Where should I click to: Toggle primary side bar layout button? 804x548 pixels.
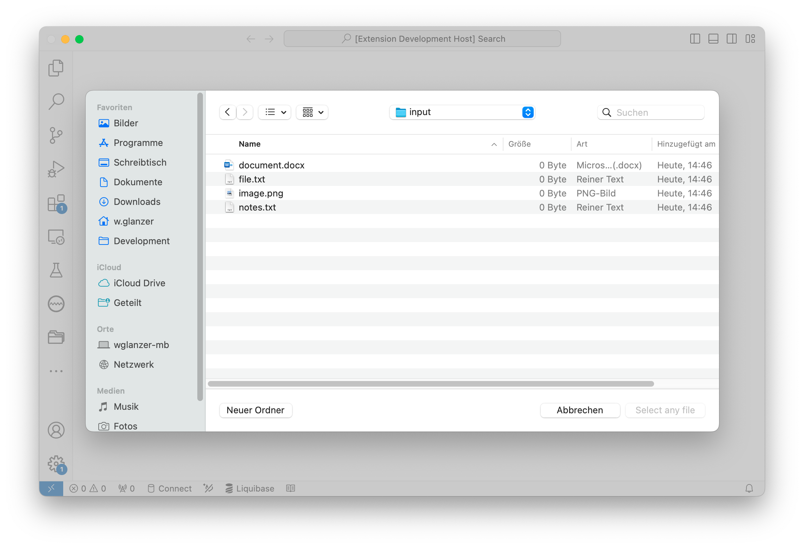click(x=695, y=39)
